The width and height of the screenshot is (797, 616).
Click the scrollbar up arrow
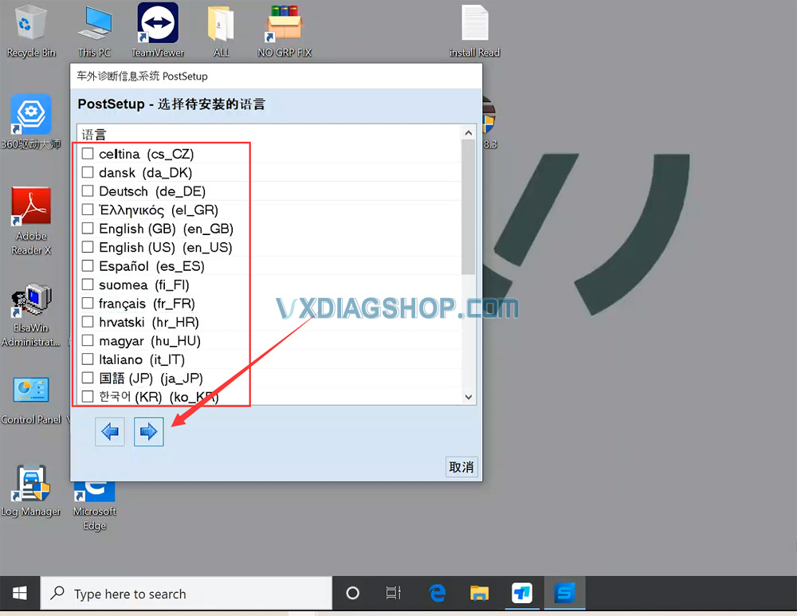click(469, 132)
